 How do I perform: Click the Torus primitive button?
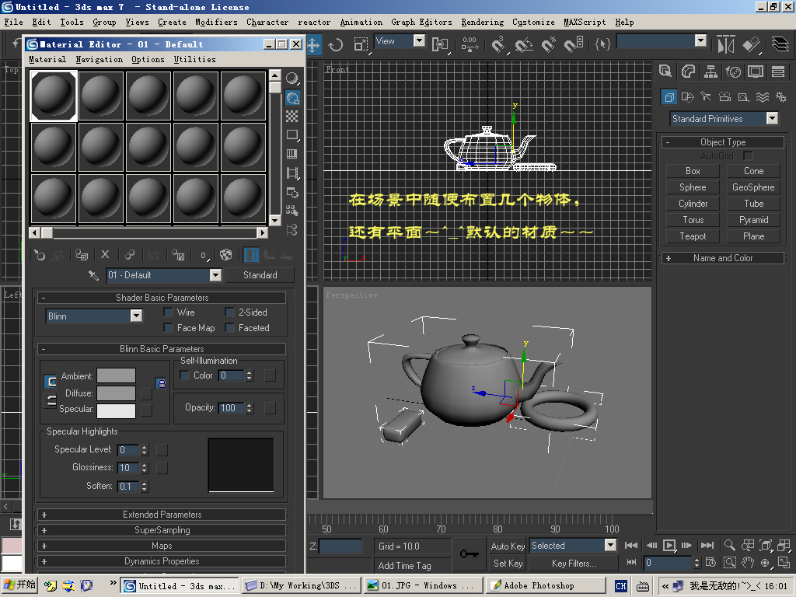[693, 220]
